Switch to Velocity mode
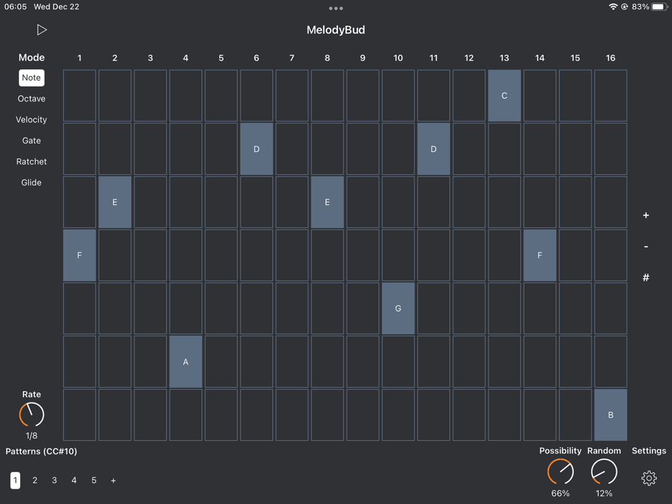This screenshot has width=672, height=504. (x=32, y=120)
